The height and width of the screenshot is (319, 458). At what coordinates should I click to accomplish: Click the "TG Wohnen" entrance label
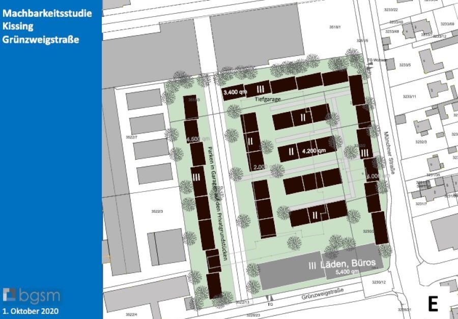(x=377, y=60)
